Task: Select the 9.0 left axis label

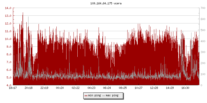Action: (x=8, y=47)
